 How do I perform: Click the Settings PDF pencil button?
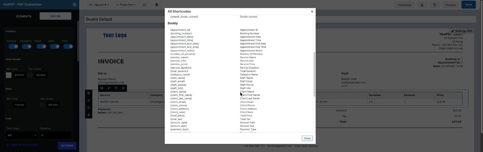coord(462,31)
